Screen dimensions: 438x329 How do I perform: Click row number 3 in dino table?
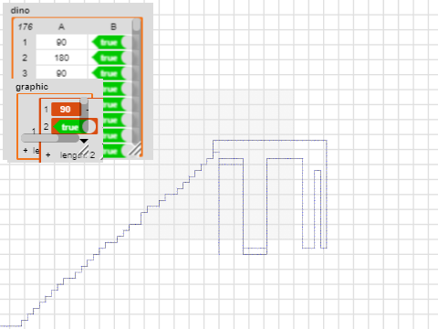point(25,73)
